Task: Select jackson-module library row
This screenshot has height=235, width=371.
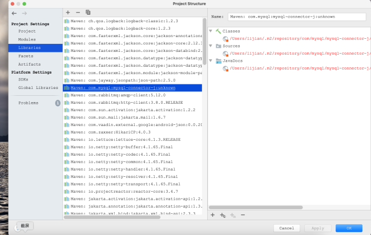Action: click(132, 73)
